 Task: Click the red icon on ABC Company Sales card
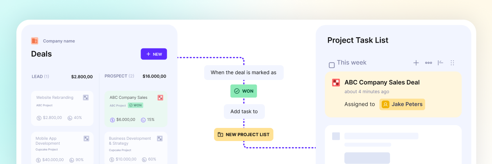point(160,98)
